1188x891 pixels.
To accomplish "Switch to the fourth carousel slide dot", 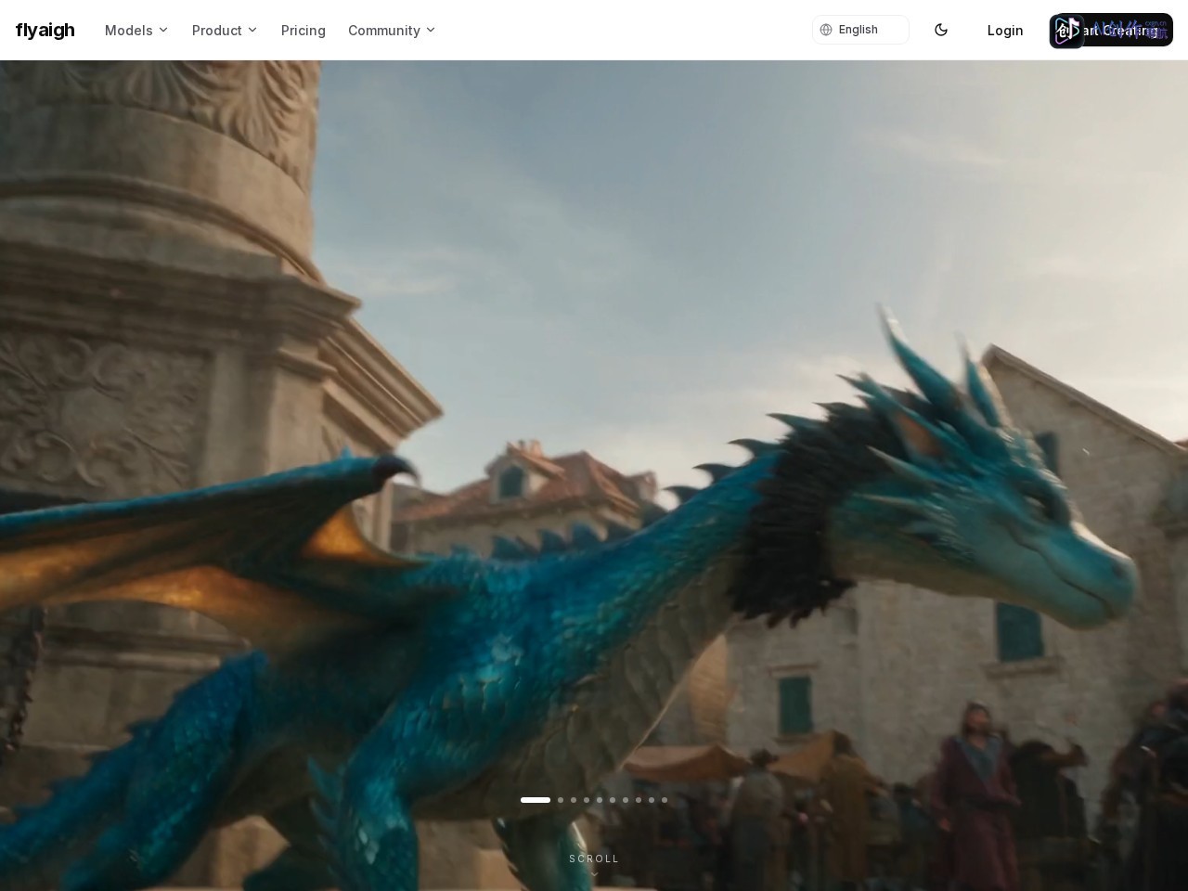I will pos(587,800).
